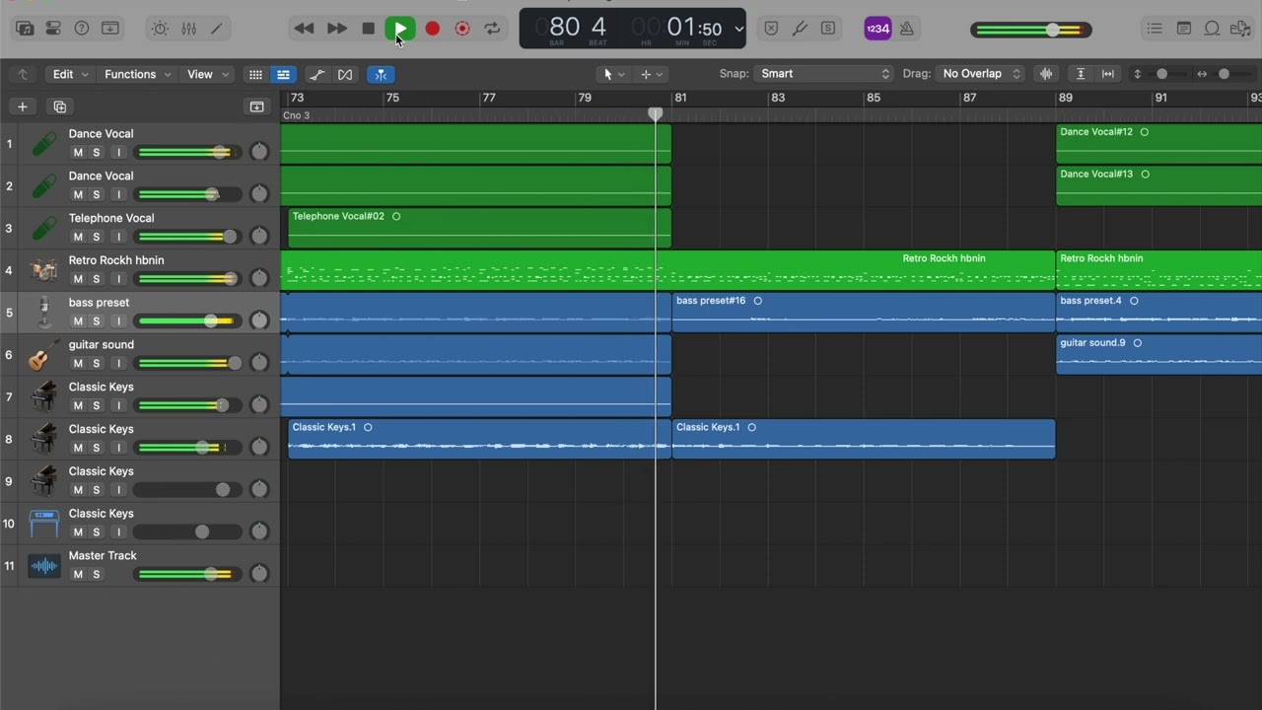Mute the Master Track
This screenshot has width=1262, height=710.
(78, 575)
